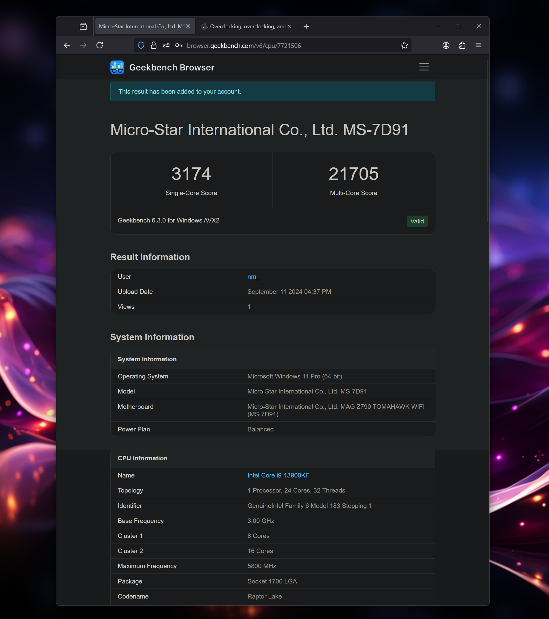The width and height of the screenshot is (549, 619).
Task: Click the forward navigation arrow
Action: (x=83, y=45)
